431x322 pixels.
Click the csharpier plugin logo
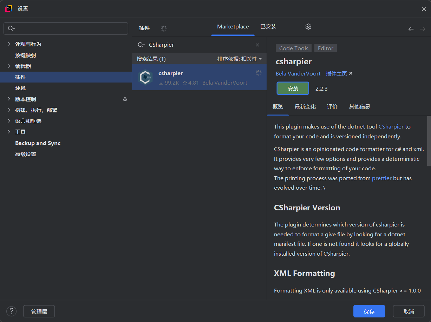(145, 78)
